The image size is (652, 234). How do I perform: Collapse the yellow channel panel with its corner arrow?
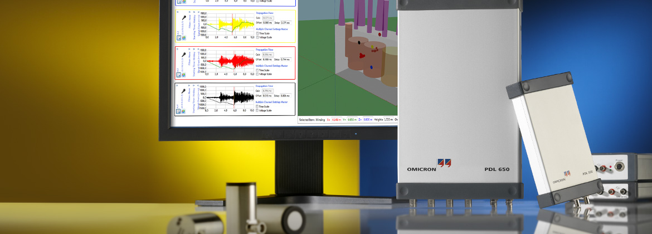tap(178, 12)
